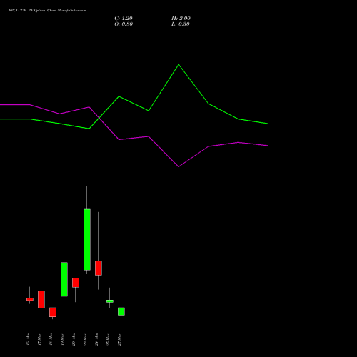
Task: Click the "23" date label on the axis
Action: (85, 339)
